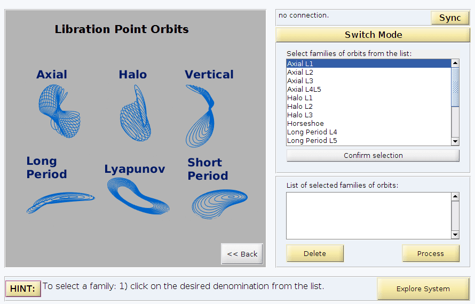
Task: Select Axial L2 from the families list
Action: [300, 72]
